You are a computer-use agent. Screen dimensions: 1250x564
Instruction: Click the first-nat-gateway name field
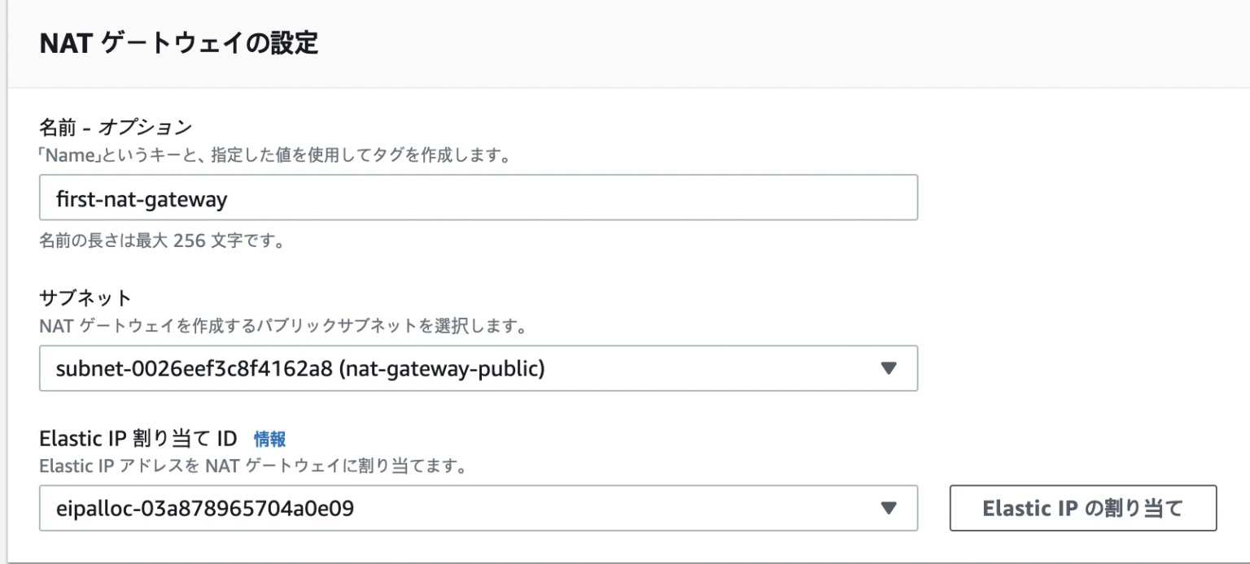(x=479, y=197)
